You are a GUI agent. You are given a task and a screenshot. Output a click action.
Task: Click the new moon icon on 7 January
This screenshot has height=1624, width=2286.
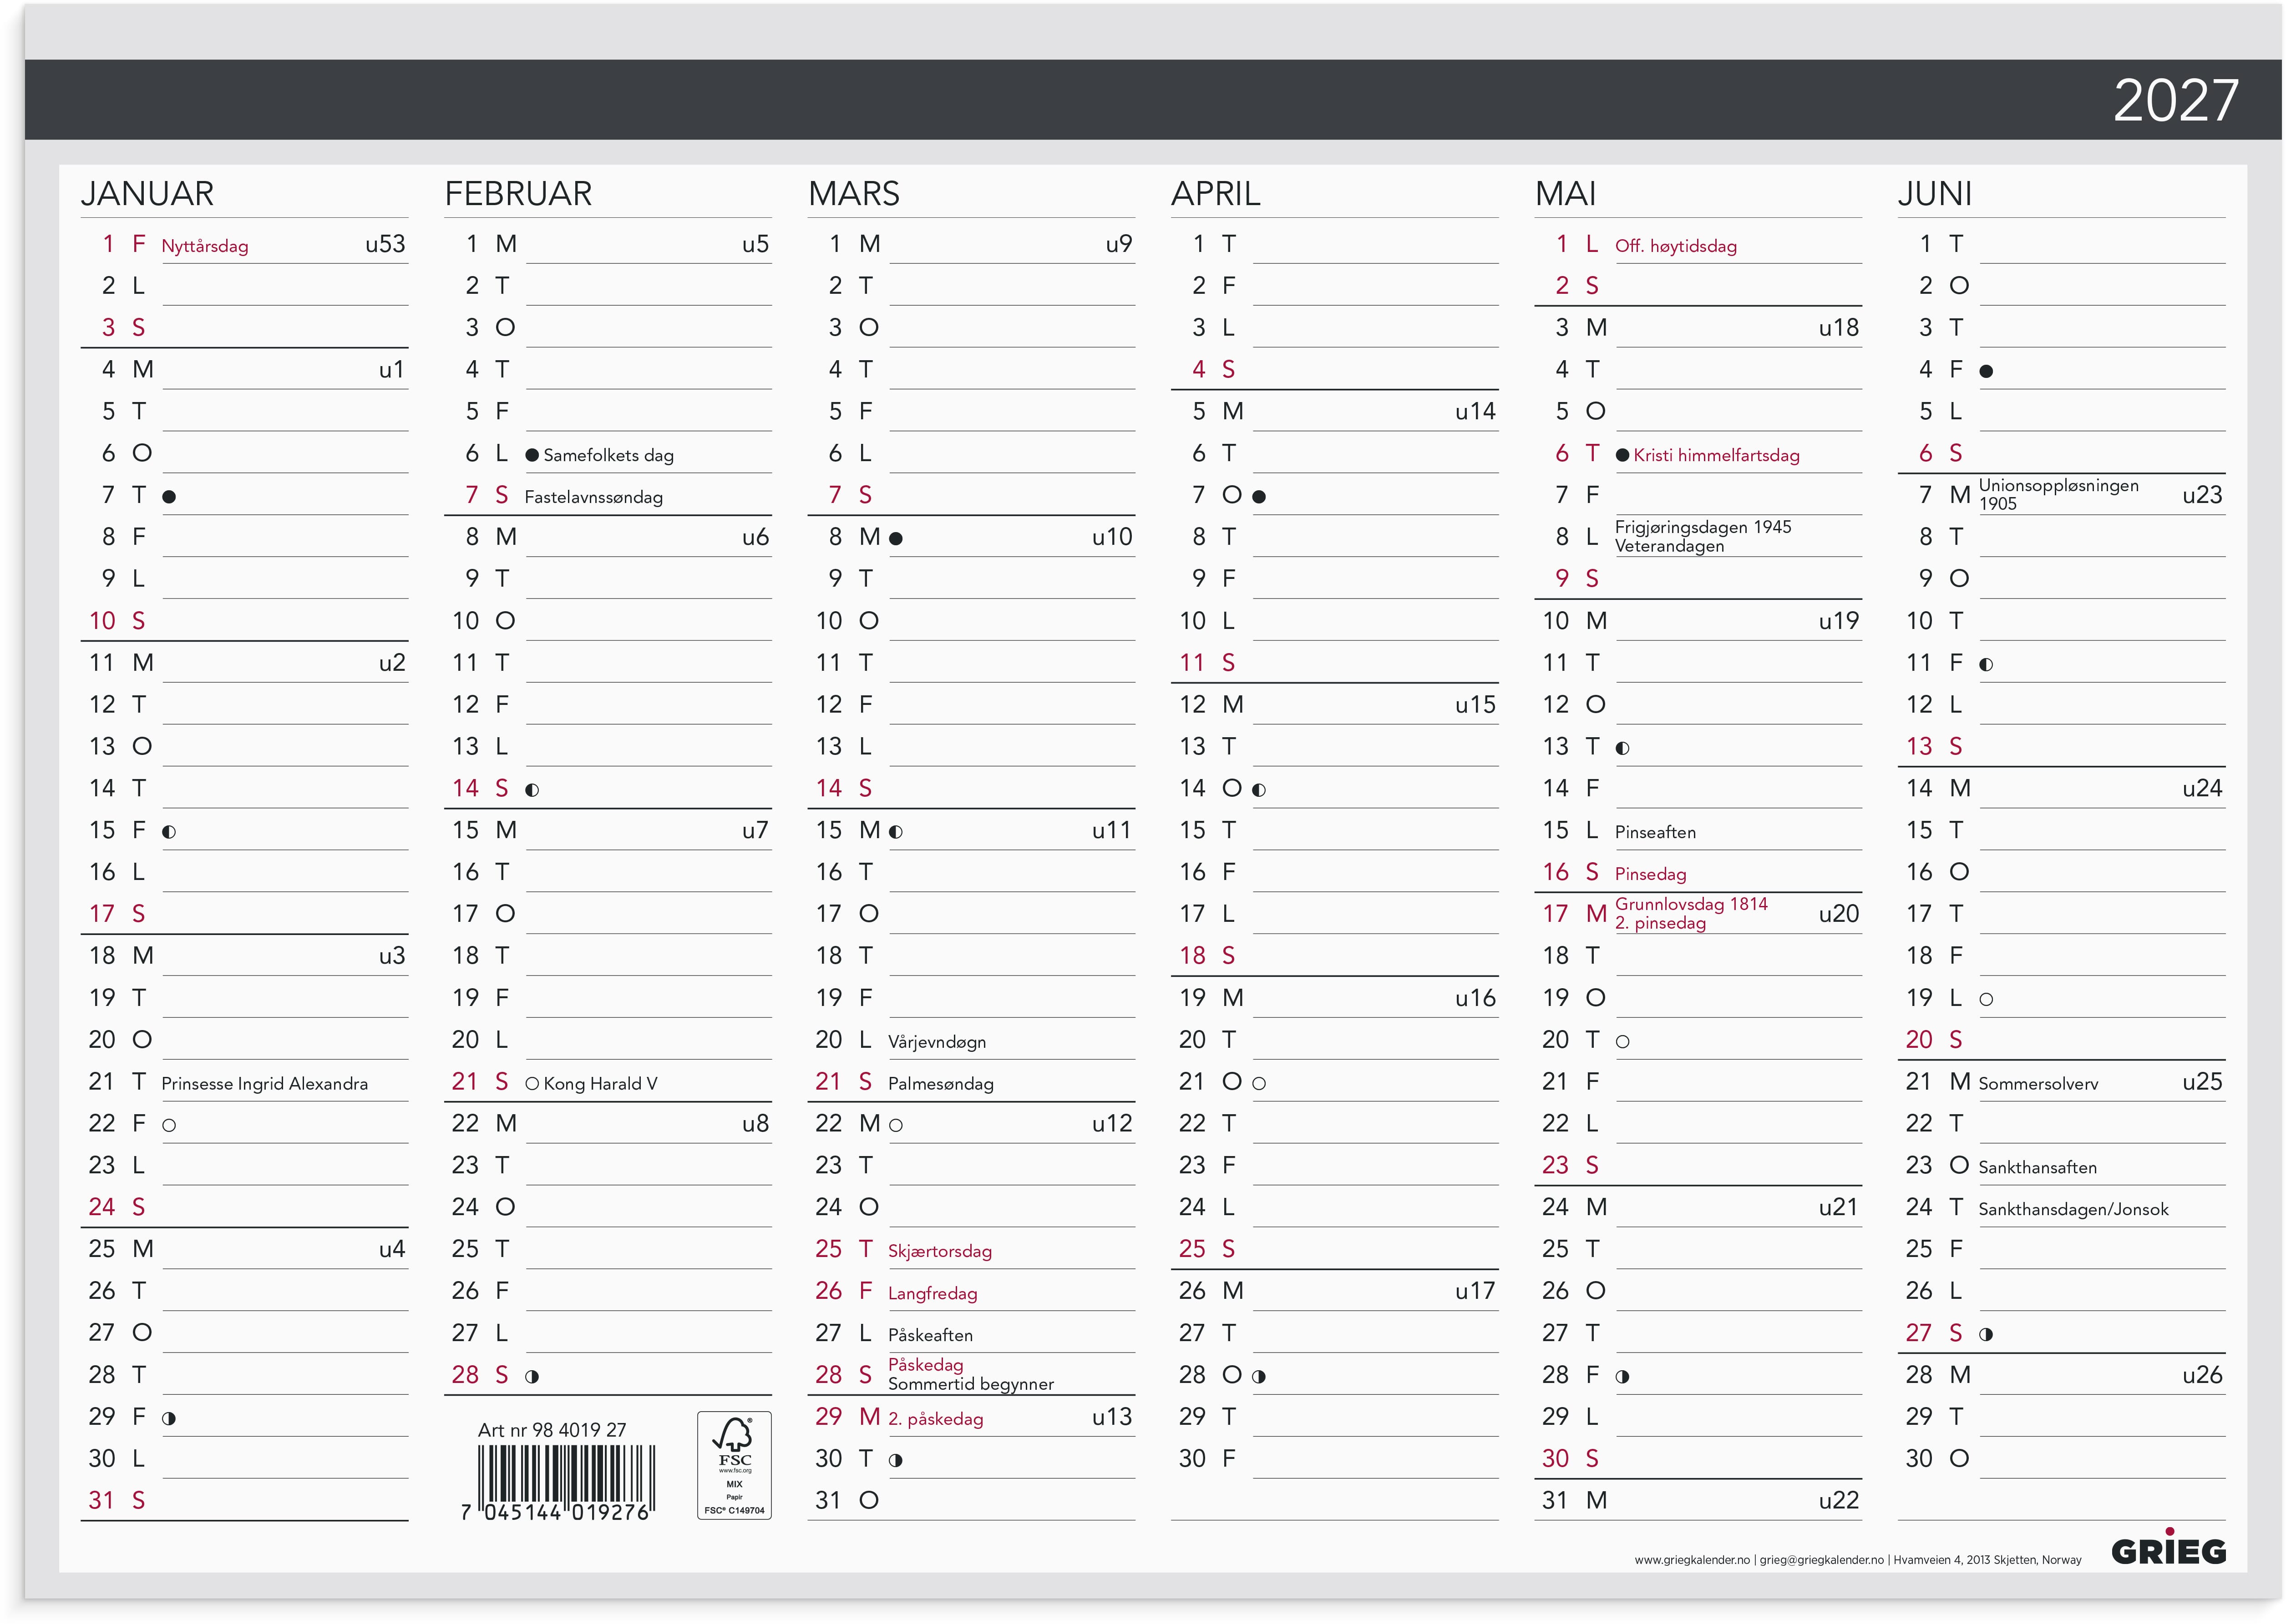pos(169,497)
